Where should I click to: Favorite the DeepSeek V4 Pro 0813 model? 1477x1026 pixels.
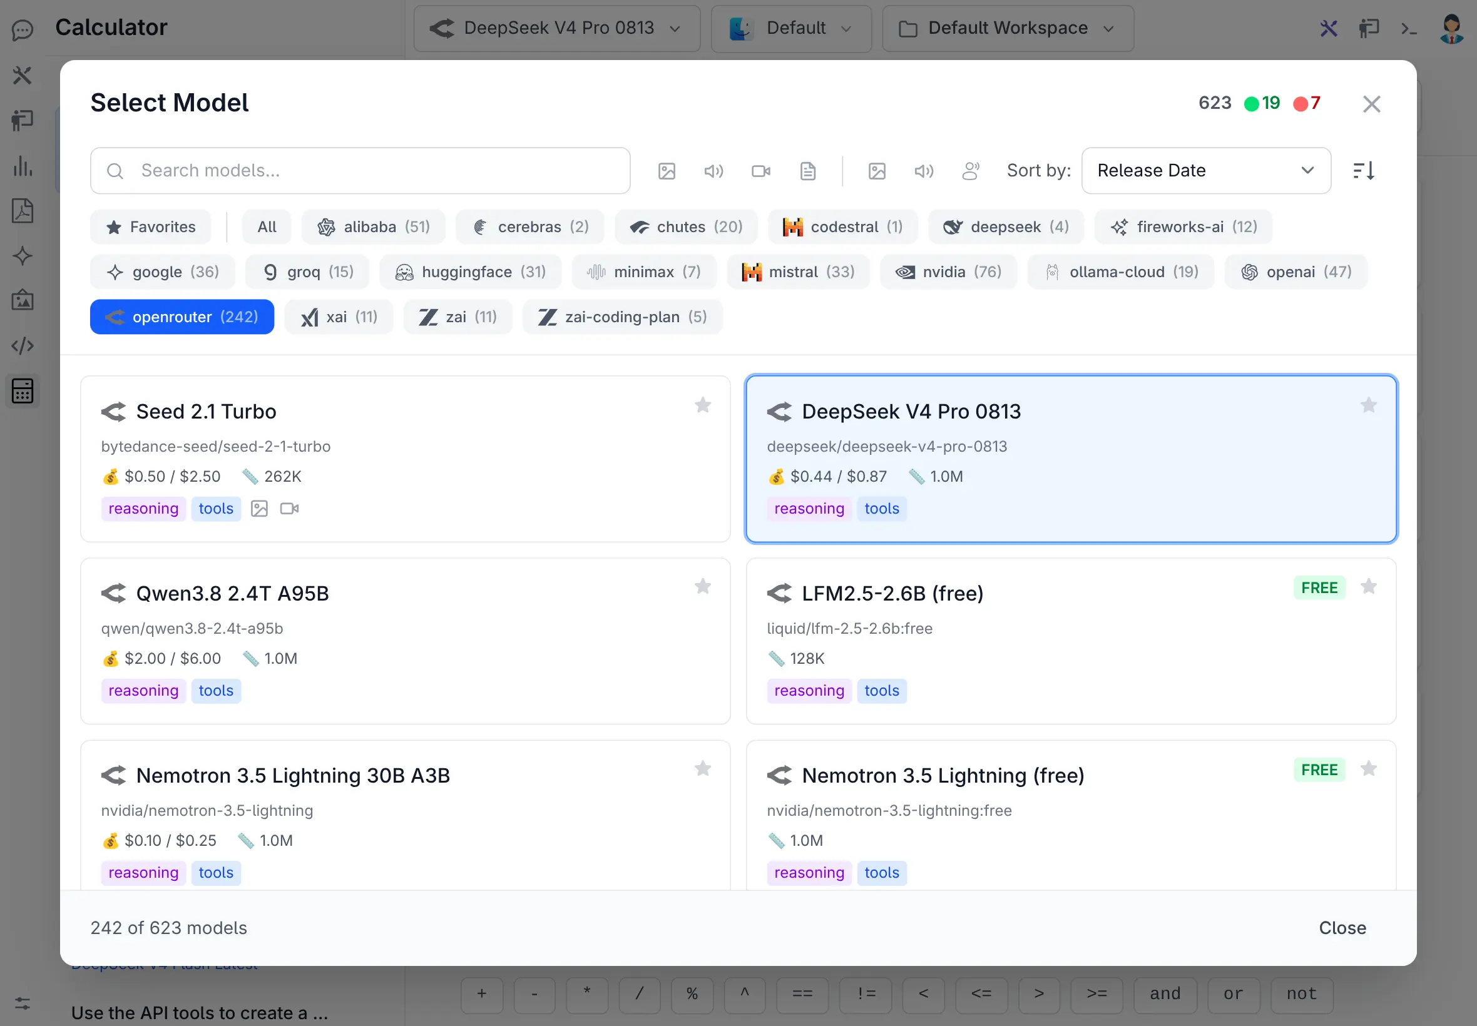pyautogui.click(x=1369, y=405)
